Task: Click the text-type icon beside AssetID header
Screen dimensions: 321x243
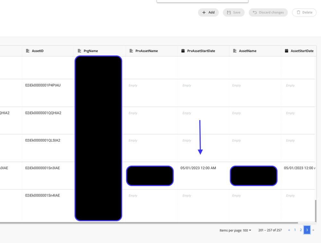Action: [28, 51]
